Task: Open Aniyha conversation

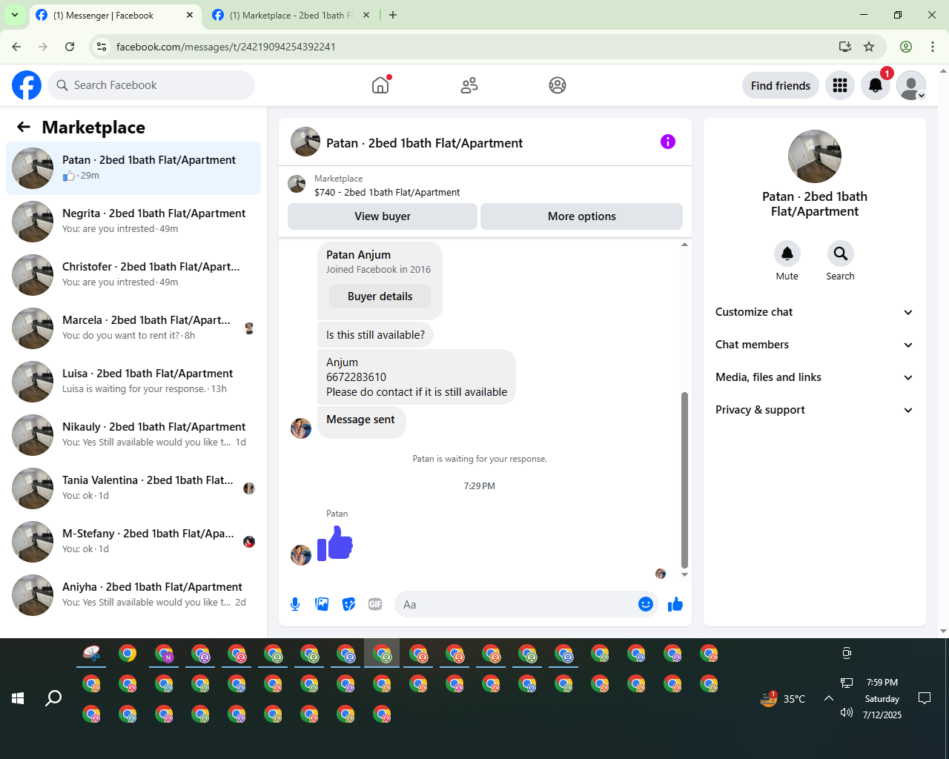Action: tap(133, 594)
